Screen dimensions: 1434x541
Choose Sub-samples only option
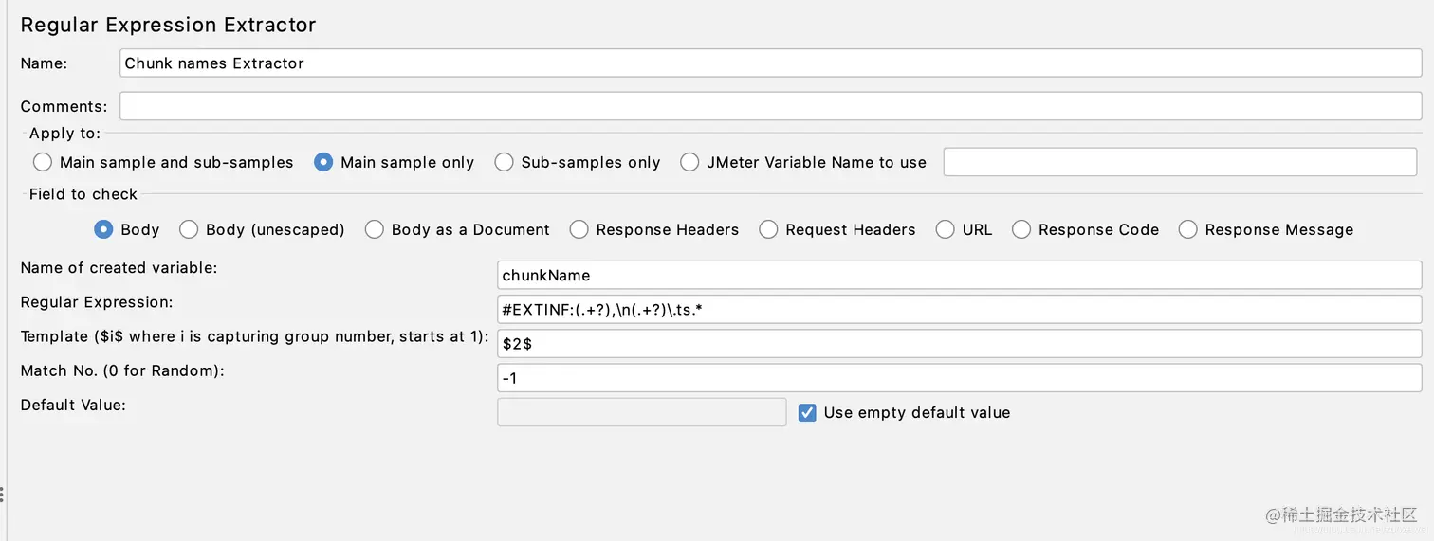click(x=505, y=162)
